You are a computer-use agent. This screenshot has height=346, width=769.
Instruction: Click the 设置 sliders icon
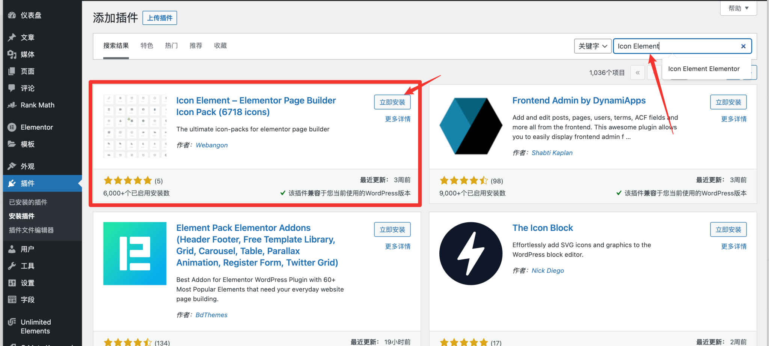coord(12,283)
